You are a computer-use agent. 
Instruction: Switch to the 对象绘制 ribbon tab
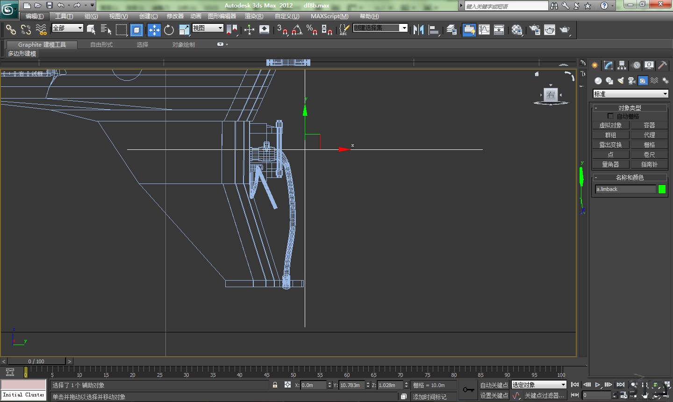(183, 45)
